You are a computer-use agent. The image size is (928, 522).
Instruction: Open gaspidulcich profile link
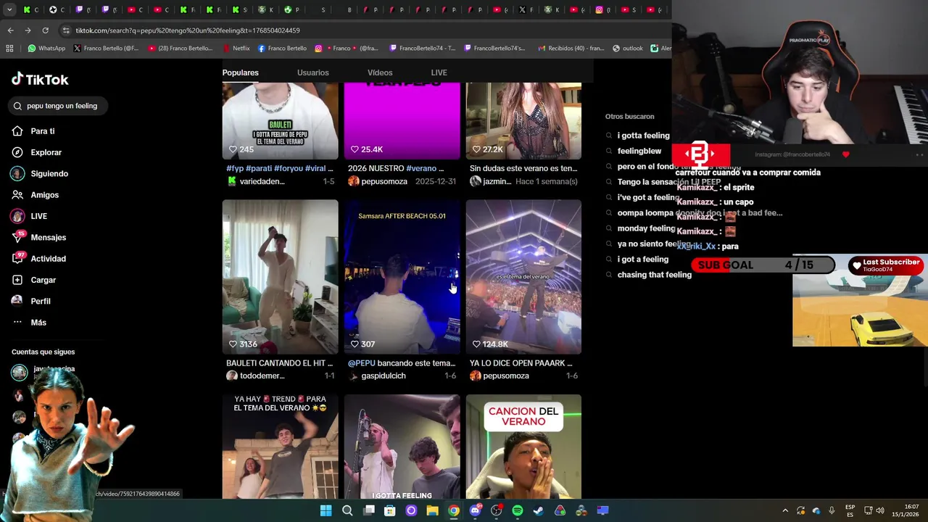384,376
